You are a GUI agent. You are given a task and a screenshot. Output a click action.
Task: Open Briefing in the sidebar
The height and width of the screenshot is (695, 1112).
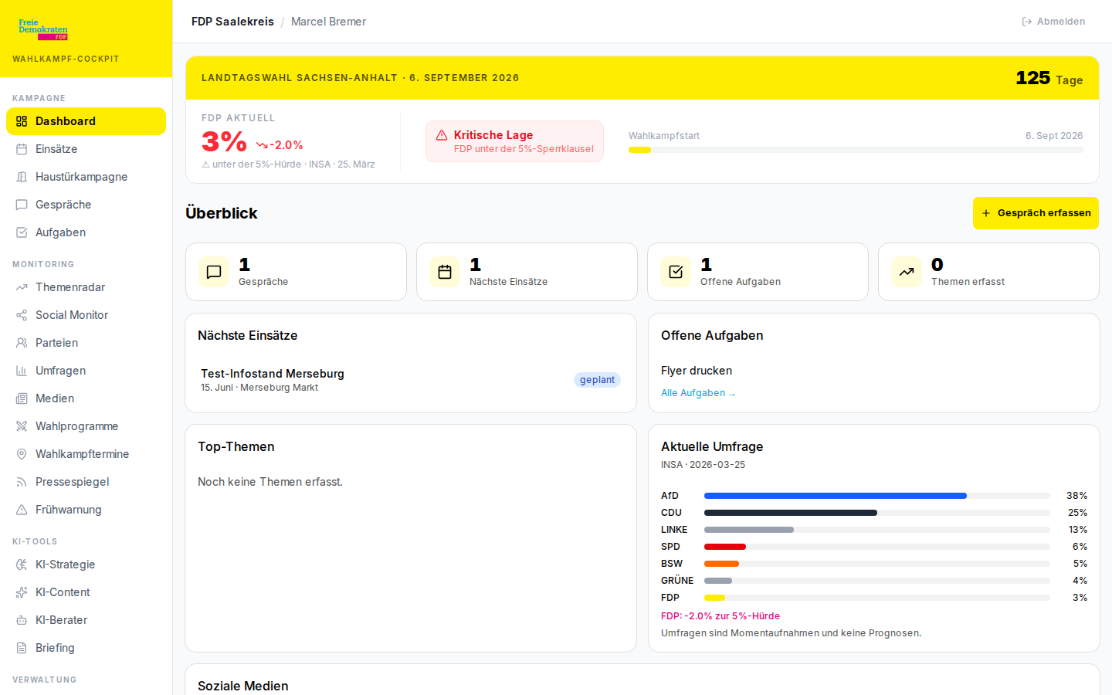86,648
